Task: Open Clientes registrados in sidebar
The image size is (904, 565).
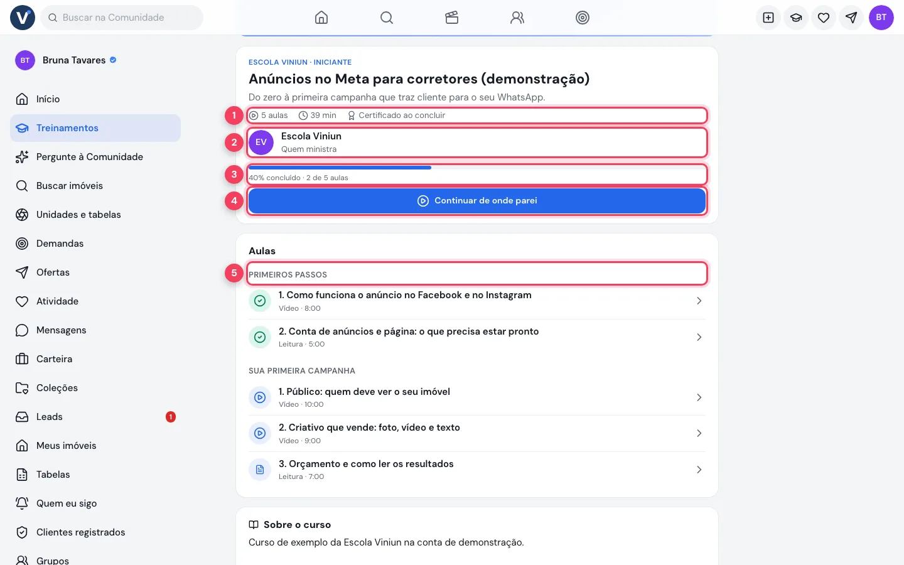Action: point(95,532)
